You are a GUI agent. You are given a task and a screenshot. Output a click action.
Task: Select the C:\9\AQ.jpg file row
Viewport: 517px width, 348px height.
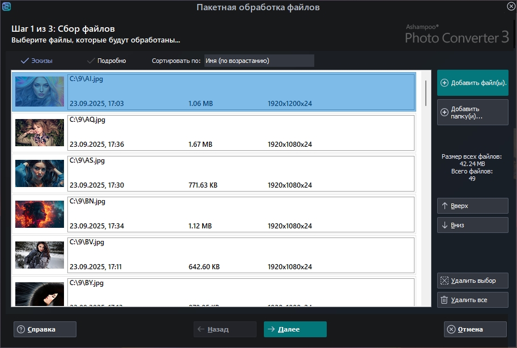point(241,133)
